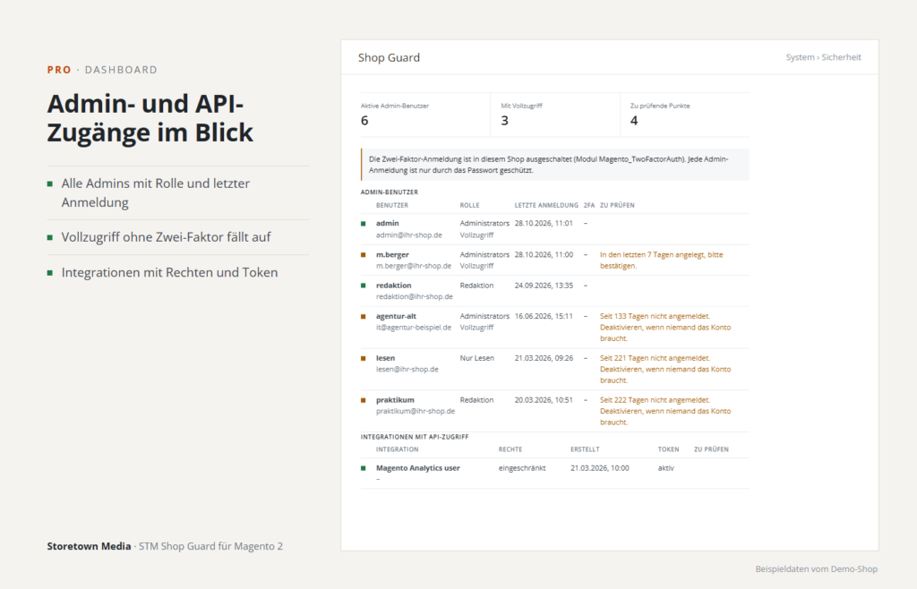Viewport: 917px width, 589px height.
Task: Click the aktiv token status
Action: [x=666, y=468]
